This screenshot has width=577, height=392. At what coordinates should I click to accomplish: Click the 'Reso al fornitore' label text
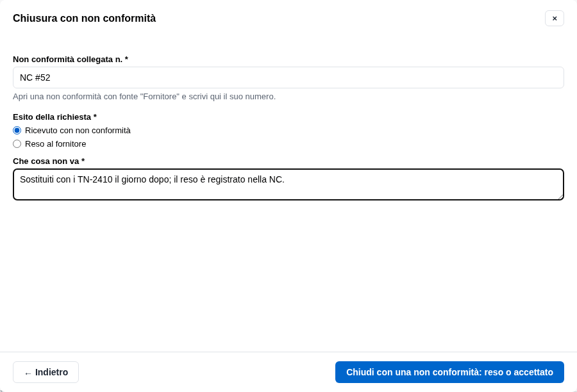(56, 143)
